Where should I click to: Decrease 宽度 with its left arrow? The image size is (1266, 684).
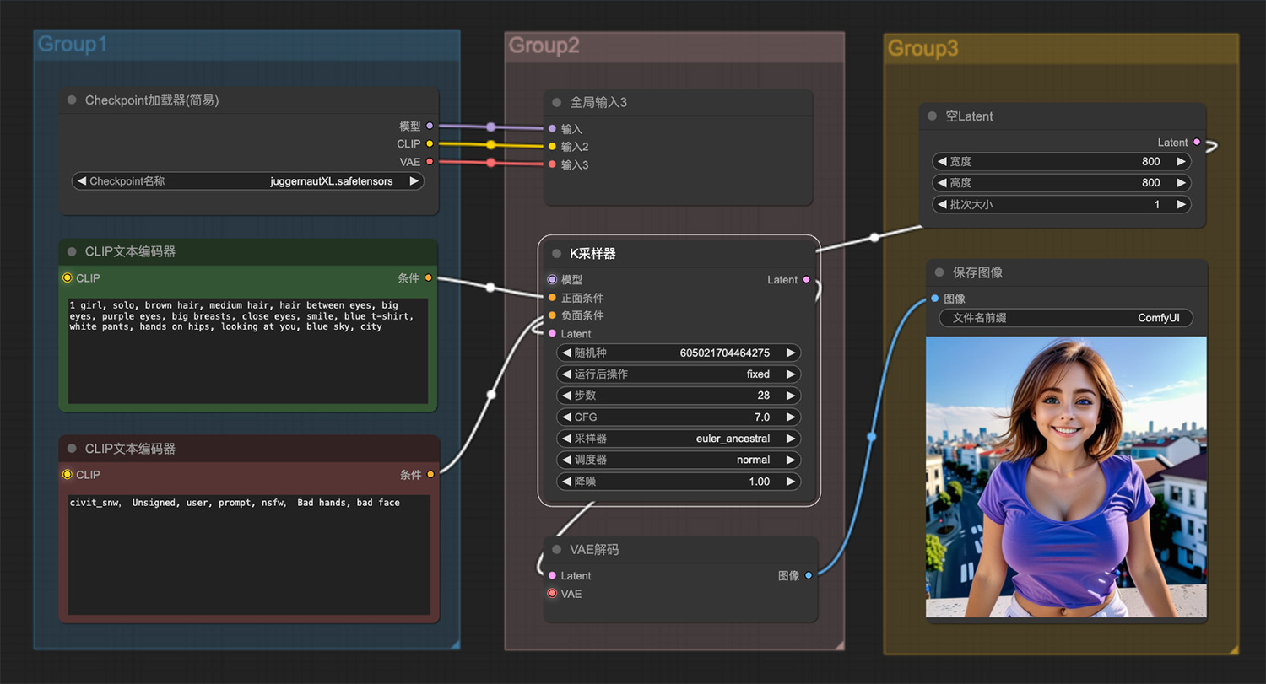942,161
